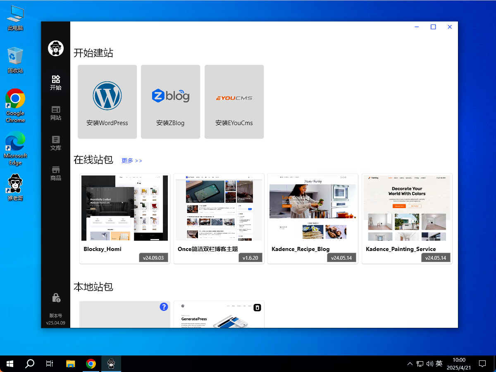Open the 文库 sidebar tab
Image resolution: width=496 pixels, height=372 pixels.
[x=55, y=143]
